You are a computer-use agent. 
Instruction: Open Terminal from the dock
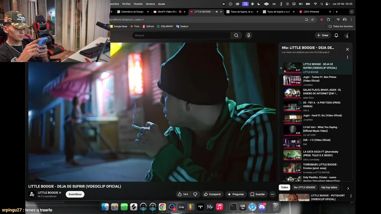click(233, 207)
